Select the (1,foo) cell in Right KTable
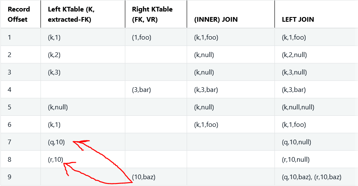 click(x=141, y=37)
